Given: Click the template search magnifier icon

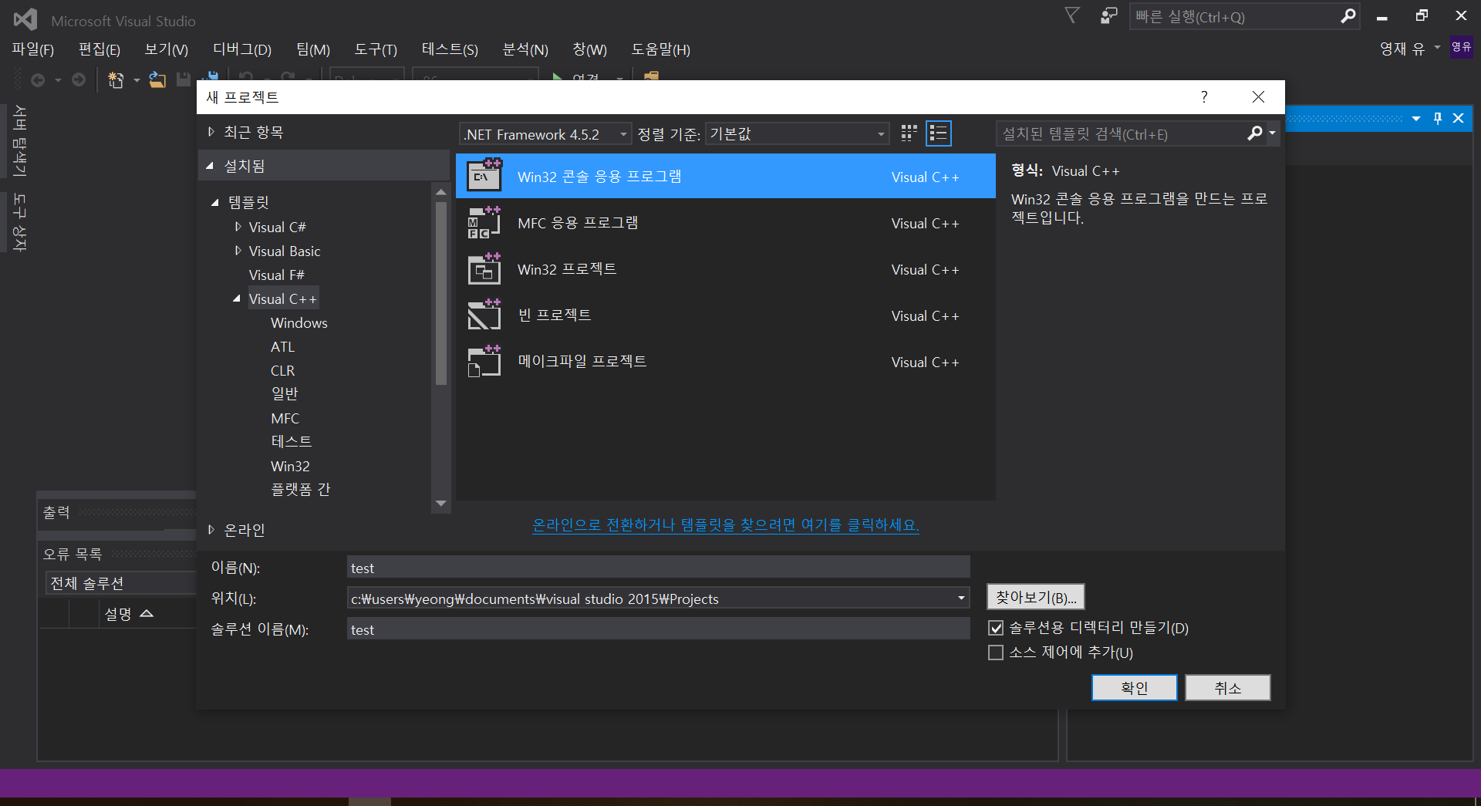Looking at the screenshot, I should tap(1255, 133).
